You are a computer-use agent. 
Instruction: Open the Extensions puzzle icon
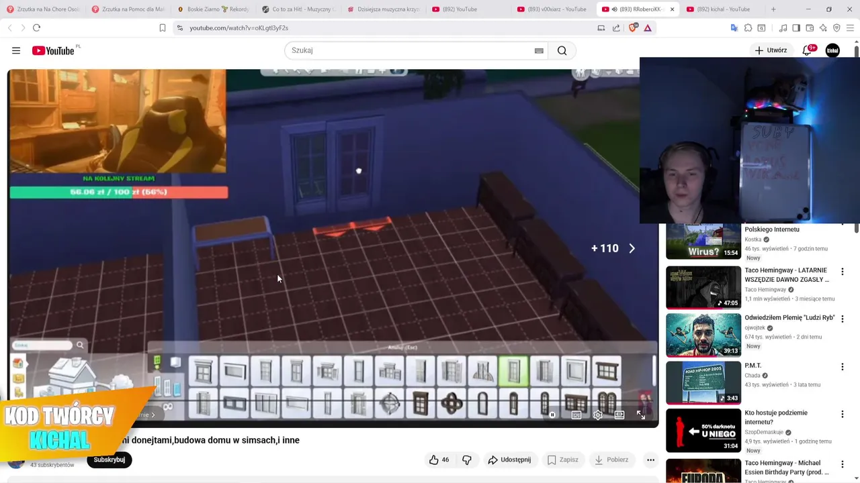coord(748,28)
